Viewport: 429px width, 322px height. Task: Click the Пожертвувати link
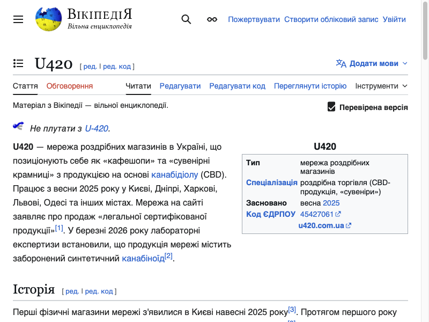point(254,19)
